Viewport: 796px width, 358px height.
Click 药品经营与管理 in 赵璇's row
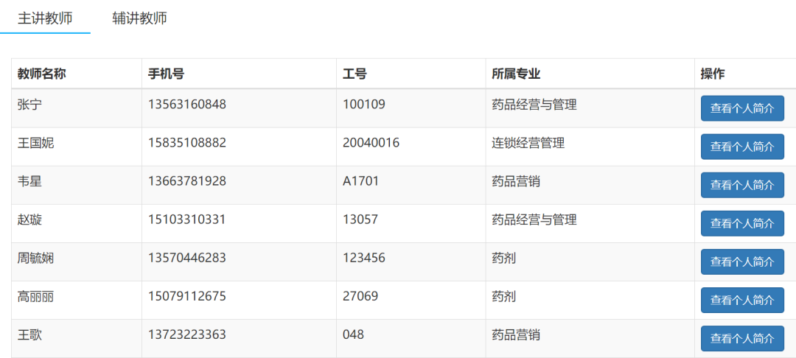pyautogui.click(x=534, y=220)
